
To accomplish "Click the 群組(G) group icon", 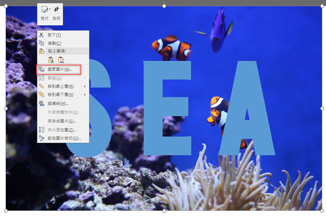I will point(42,78).
